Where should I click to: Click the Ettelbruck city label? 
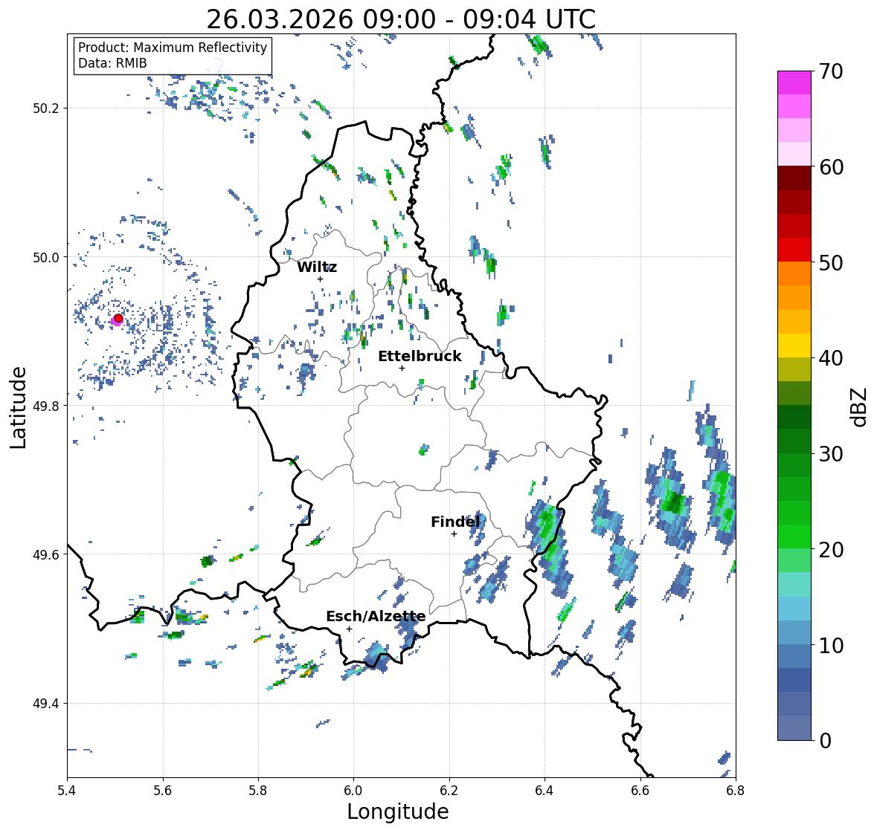(x=420, y=356)
